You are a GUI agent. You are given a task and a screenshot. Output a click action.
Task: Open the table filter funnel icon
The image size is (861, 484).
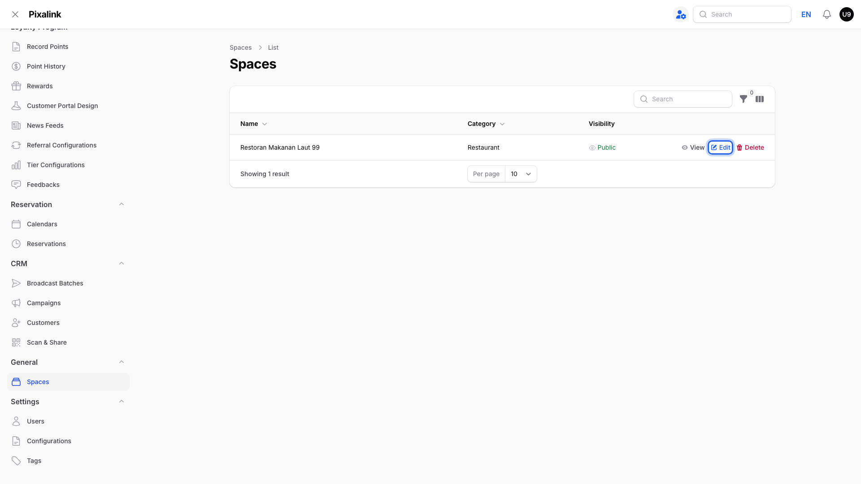(x=744, y=99)
